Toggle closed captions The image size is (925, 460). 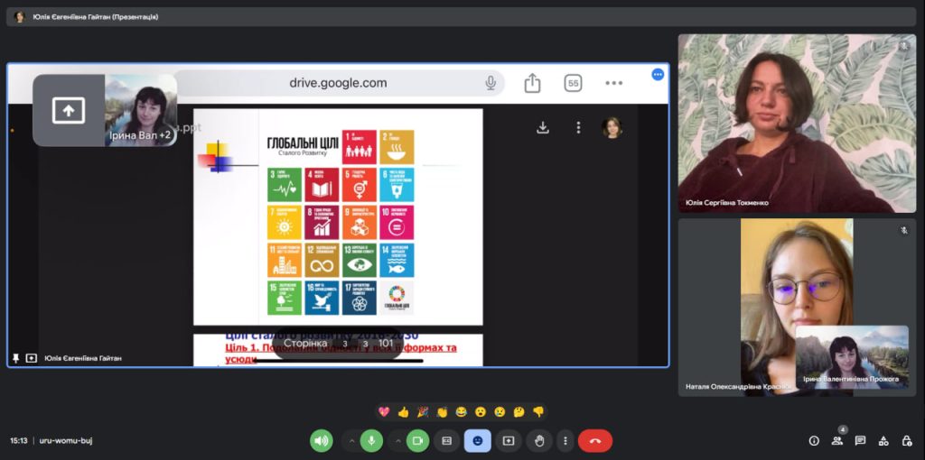446,440
